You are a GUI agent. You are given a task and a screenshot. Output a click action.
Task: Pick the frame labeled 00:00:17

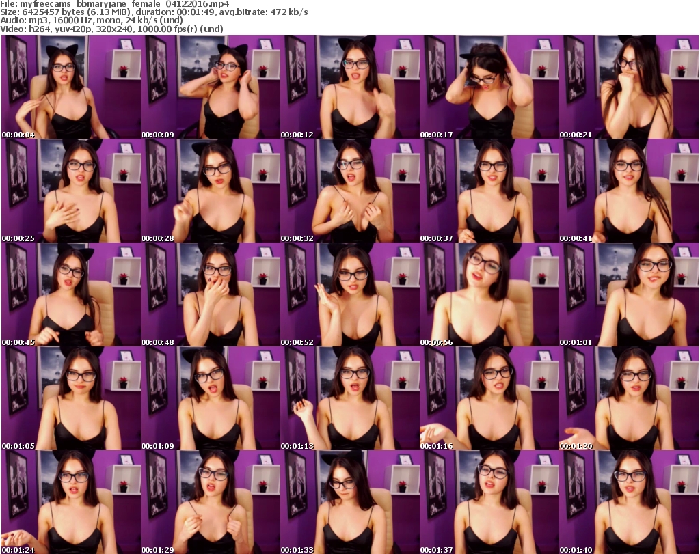[489, 87]
